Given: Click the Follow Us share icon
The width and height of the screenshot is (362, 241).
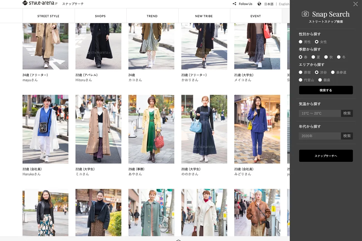Looking at the screenshot, I should 234,4.
